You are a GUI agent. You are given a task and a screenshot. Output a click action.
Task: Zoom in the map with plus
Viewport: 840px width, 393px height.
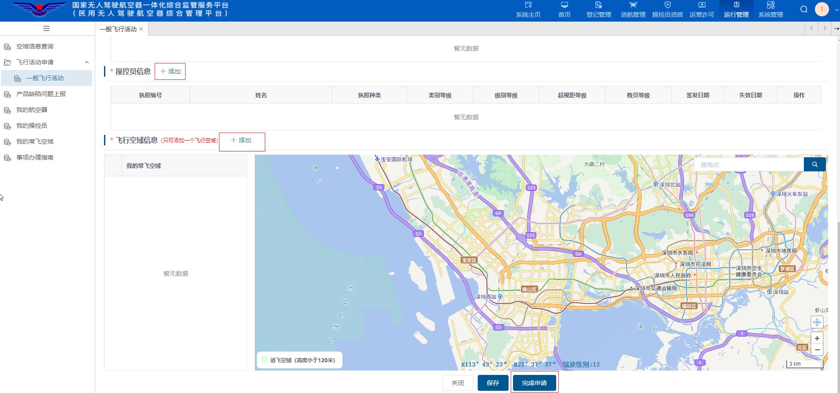point(817,338)
